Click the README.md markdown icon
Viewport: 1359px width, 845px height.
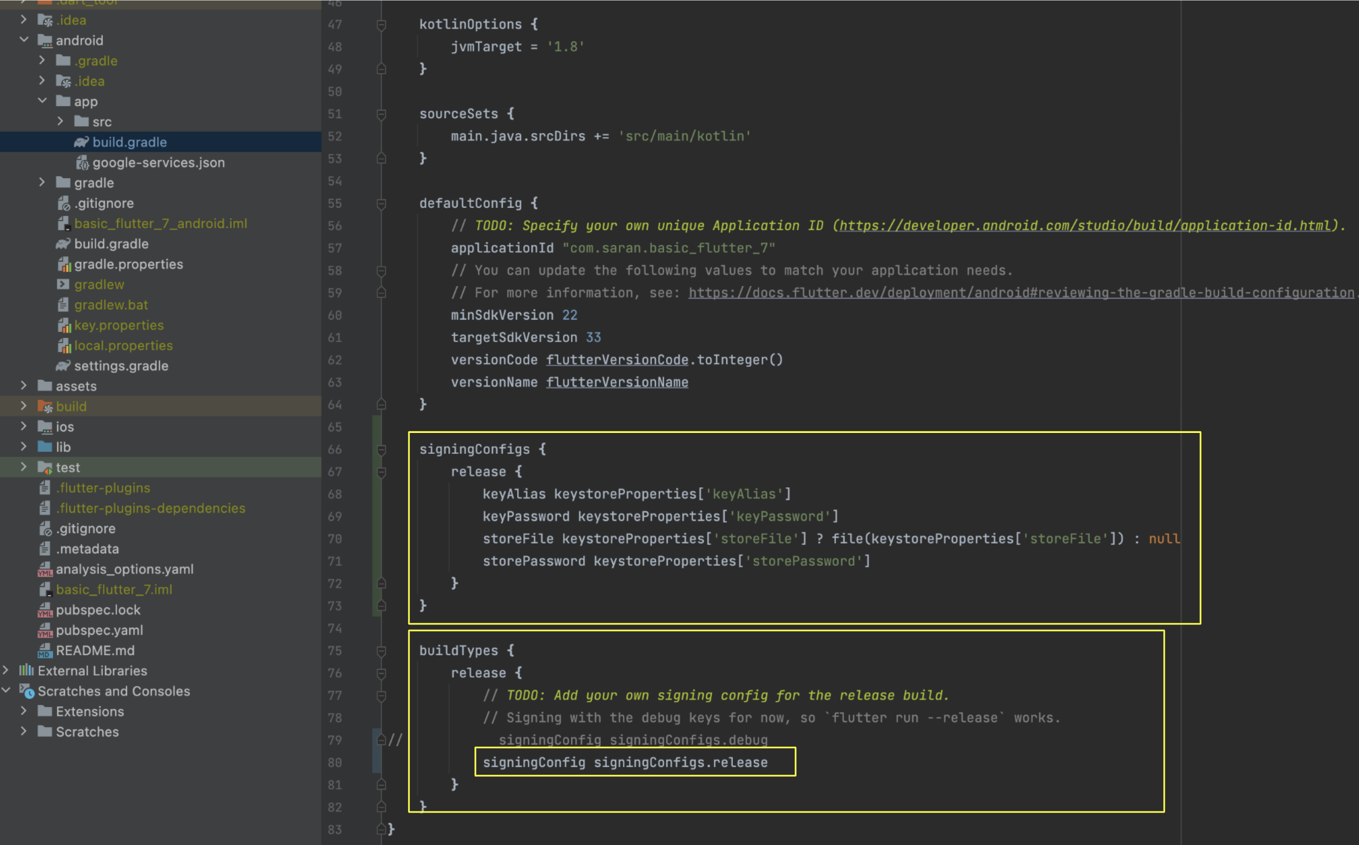point(45,650)
